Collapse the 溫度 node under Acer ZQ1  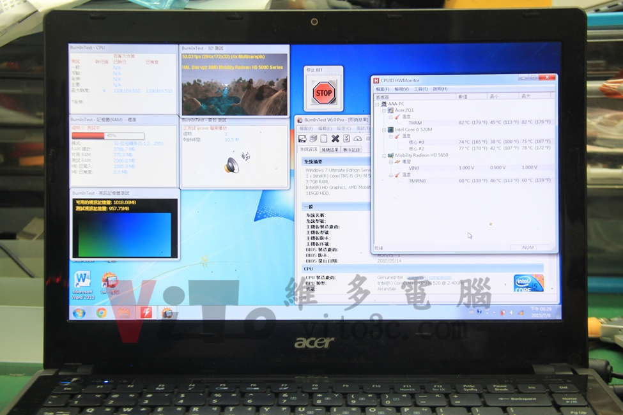click(390, 117)
